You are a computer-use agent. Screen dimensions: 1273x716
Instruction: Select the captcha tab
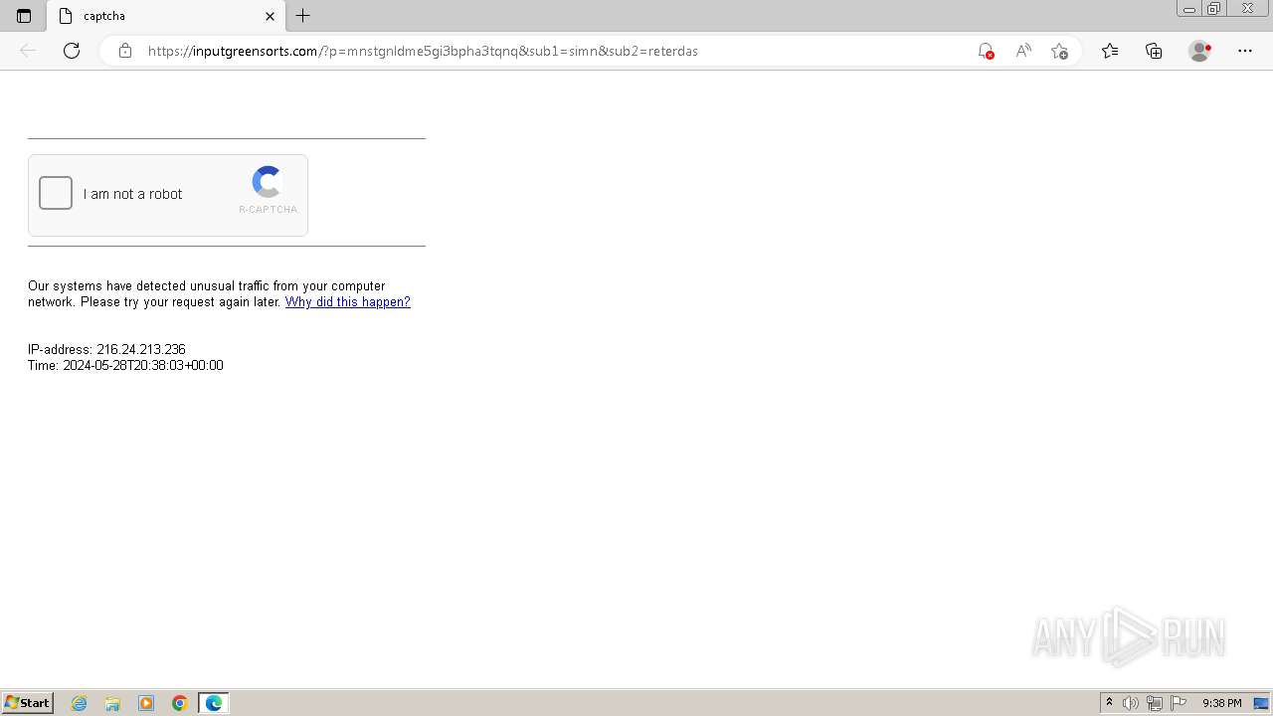(x=166, y=16)
